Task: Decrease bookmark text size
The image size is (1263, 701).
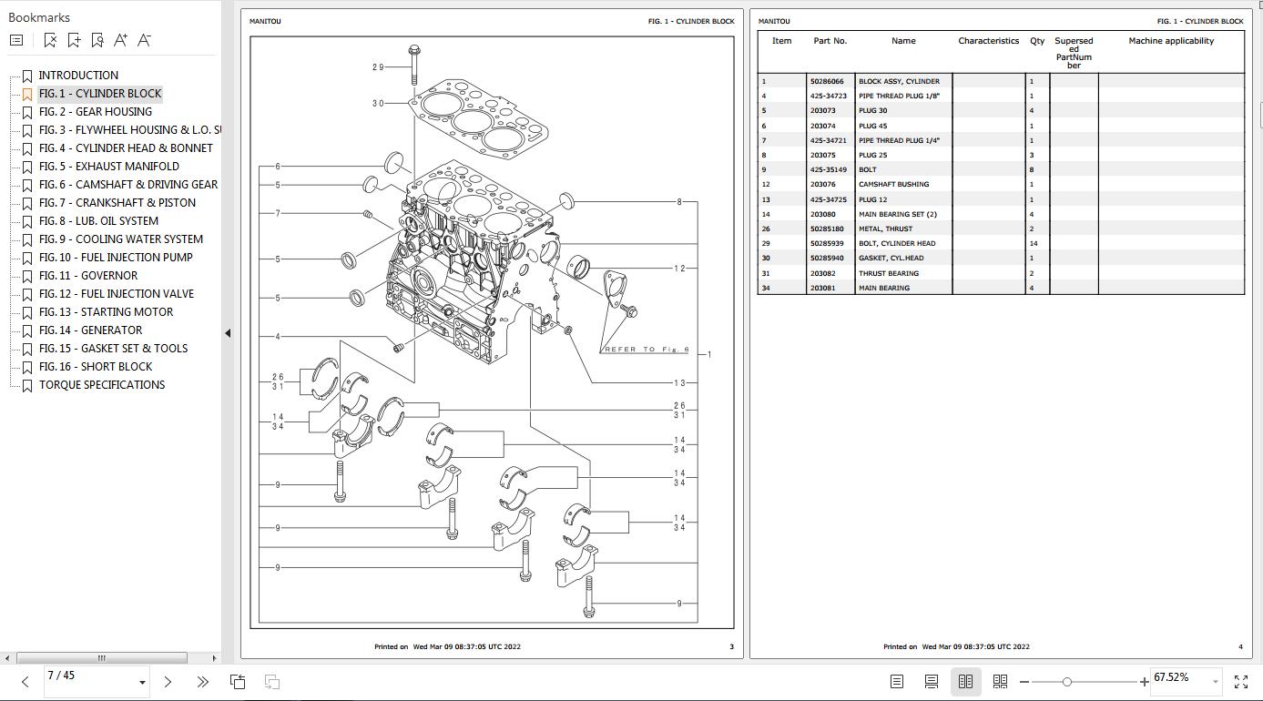Action: pyautogui.click(x=144, y=40)
